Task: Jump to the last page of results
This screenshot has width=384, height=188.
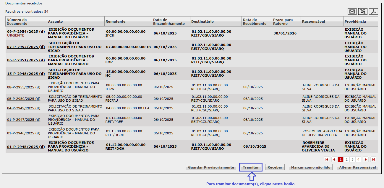Action: [x=373, y=159]
